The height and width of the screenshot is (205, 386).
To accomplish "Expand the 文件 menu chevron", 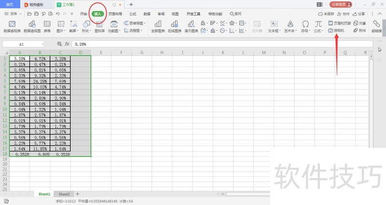I will point(20,14).
